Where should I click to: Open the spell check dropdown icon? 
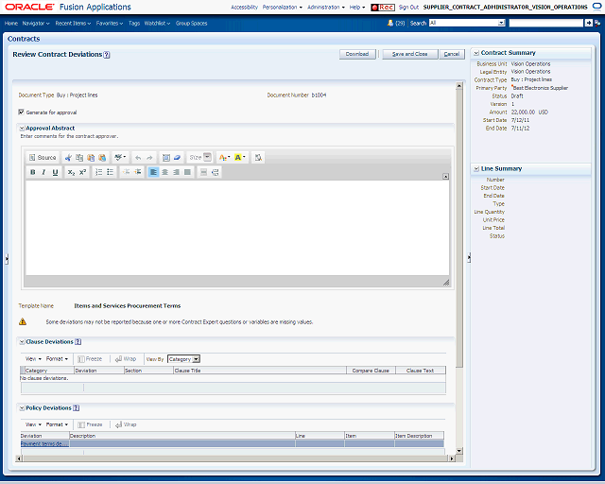[120, 157]
